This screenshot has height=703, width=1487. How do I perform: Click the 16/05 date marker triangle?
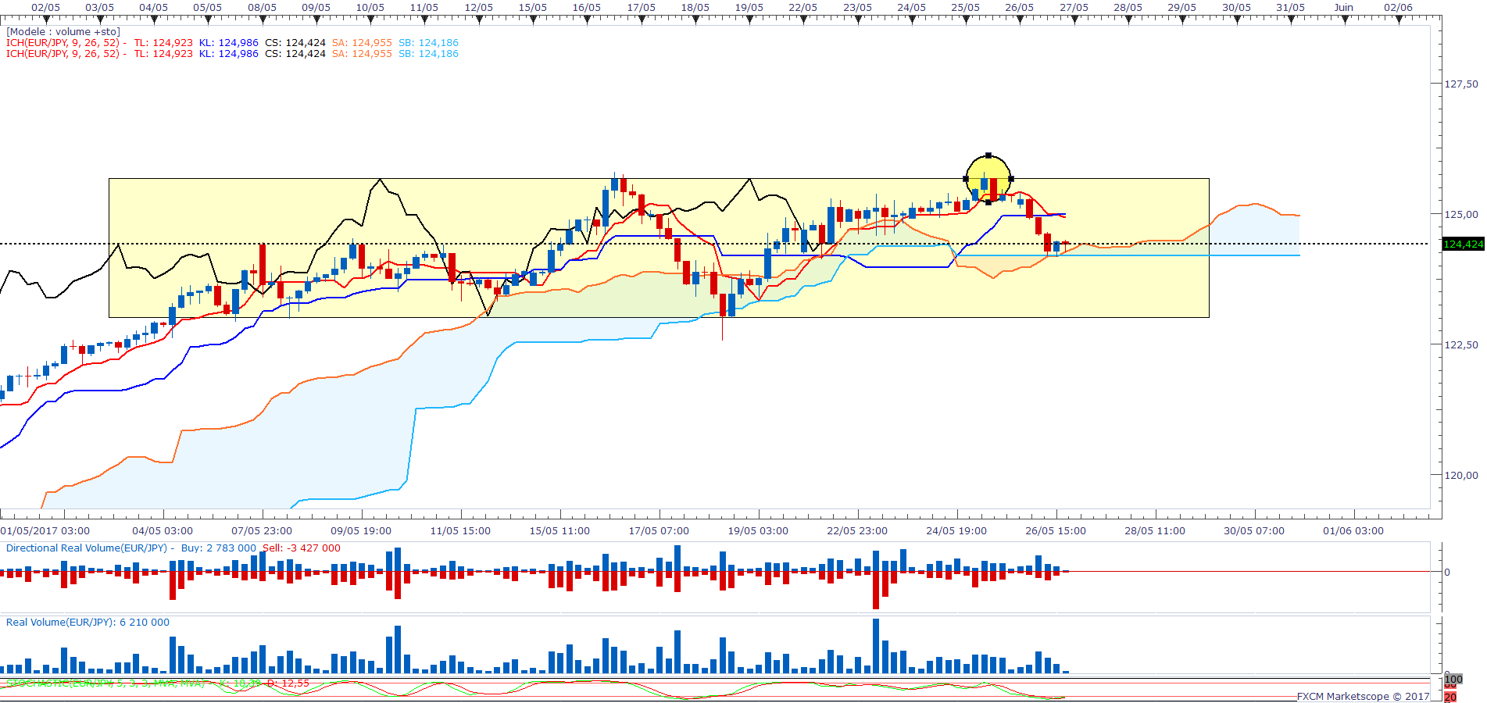[x=587, y=20]
